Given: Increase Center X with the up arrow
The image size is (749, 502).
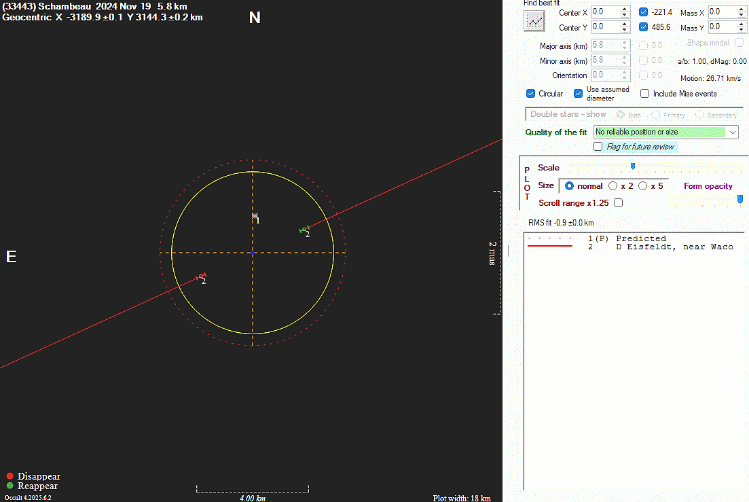Looking at the screenshot, I should coord(624,9).
